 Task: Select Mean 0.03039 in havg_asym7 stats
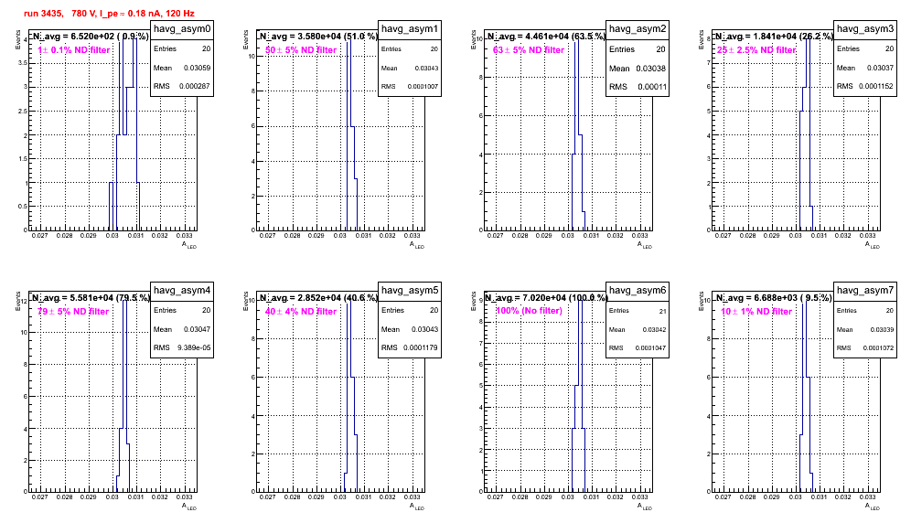pos(865,329)
